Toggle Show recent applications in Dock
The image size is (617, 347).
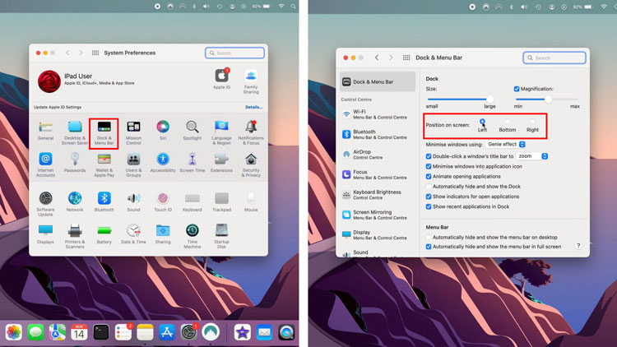(429, 206)
